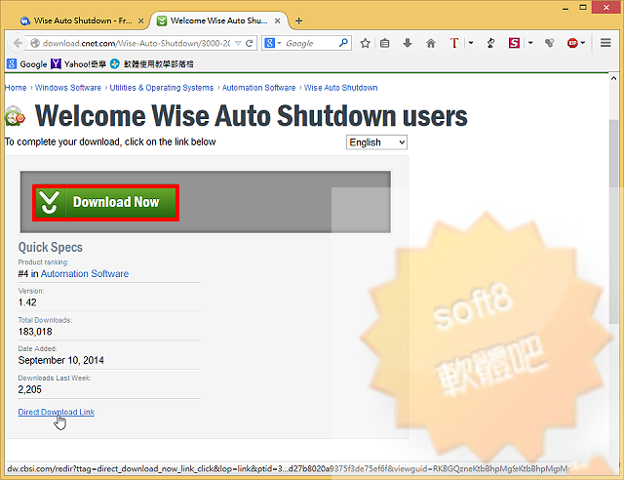Expand the URL bar history dropdown arrow

[238, 43]
